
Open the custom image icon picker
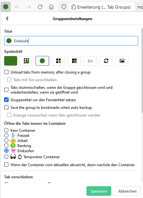122,61
